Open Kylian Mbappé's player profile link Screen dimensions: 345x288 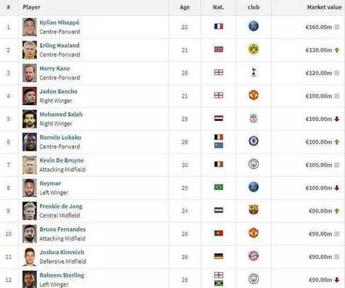(x=59, y=23)
